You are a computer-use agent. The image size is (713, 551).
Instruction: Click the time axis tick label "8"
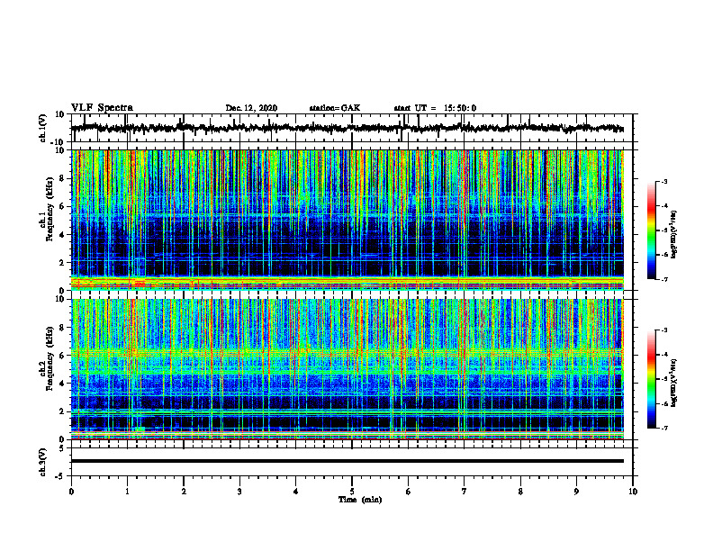(520, 492)
